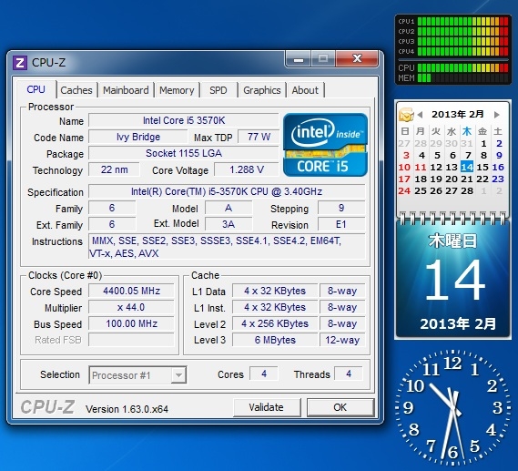
Task: Minimize the CPU-Z window
Action: [298, 59]
